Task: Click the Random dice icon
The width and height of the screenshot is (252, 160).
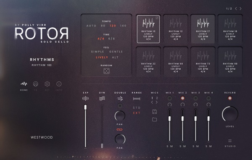Action: pyautogui.click(x=107, y=71)
